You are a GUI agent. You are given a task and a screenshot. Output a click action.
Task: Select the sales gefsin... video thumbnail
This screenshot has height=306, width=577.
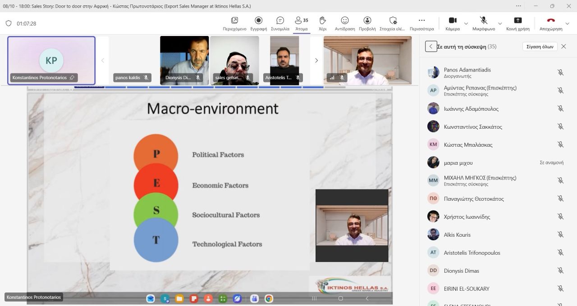234,60
